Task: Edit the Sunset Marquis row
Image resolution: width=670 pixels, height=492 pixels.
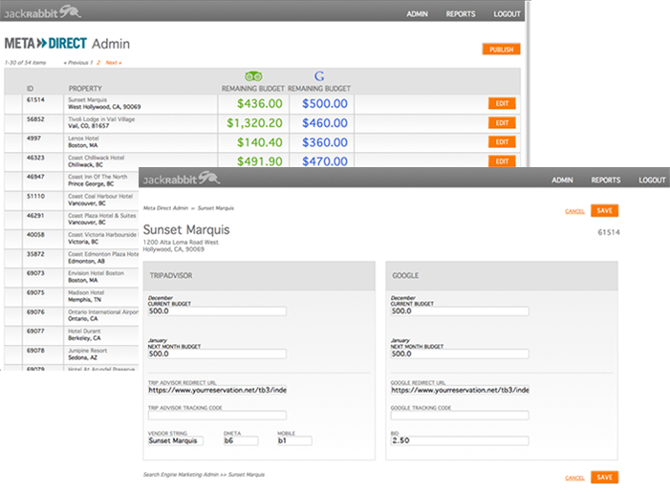Action: coord(502,103)
